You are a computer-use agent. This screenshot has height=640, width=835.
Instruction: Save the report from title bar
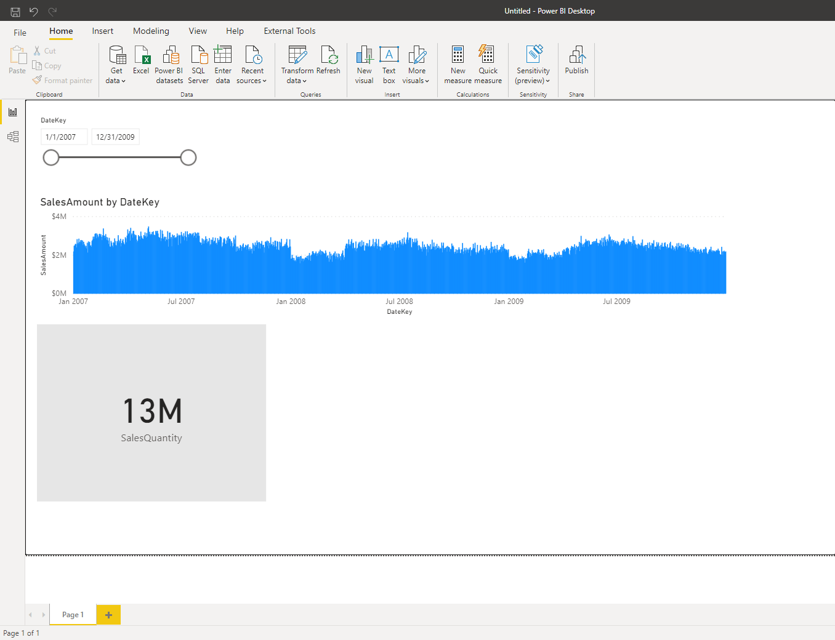[x=15, y=12]
